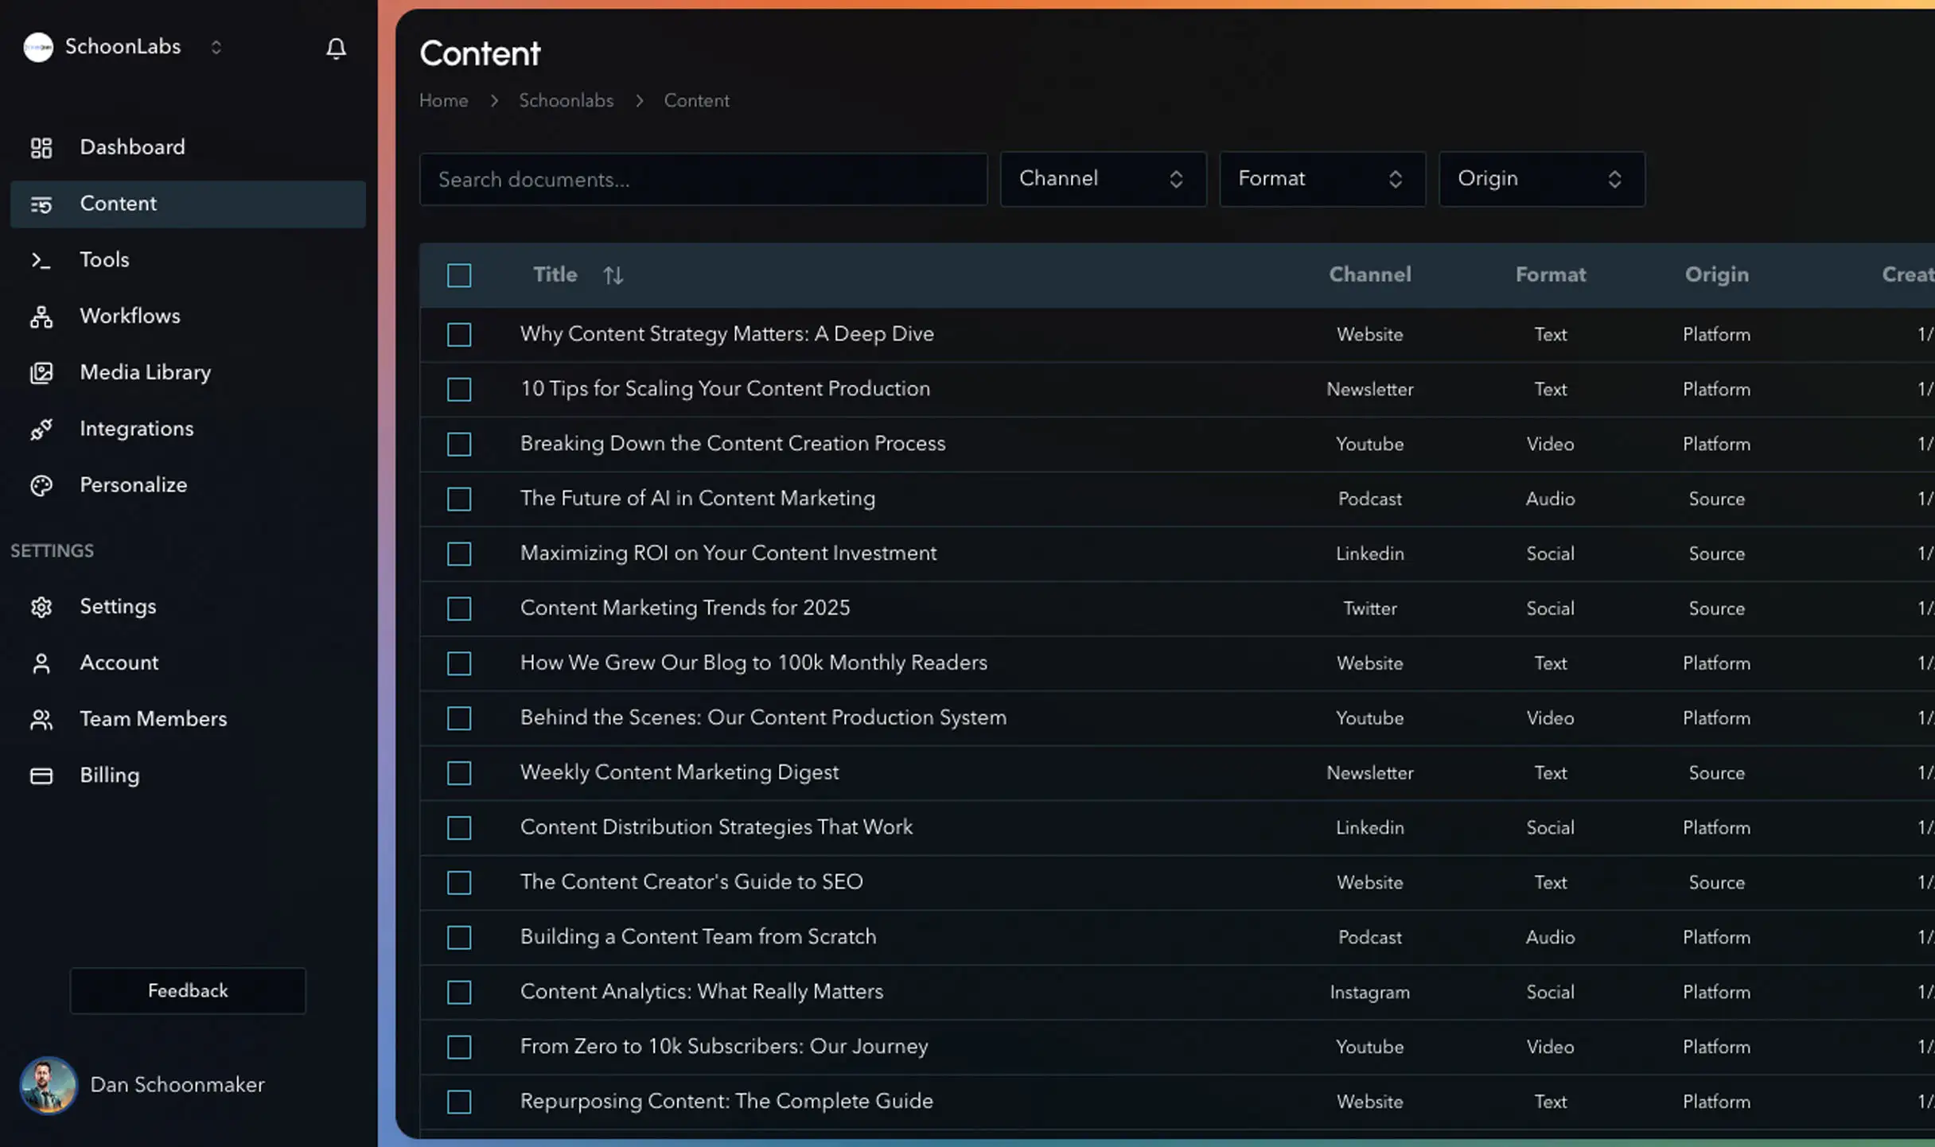Click the Personalize palette icon
Screen dimensions: 1935x1147
[x=41, y=485]
